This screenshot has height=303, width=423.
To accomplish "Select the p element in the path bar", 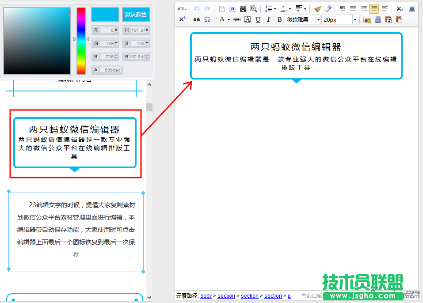I will click(289, 296).
